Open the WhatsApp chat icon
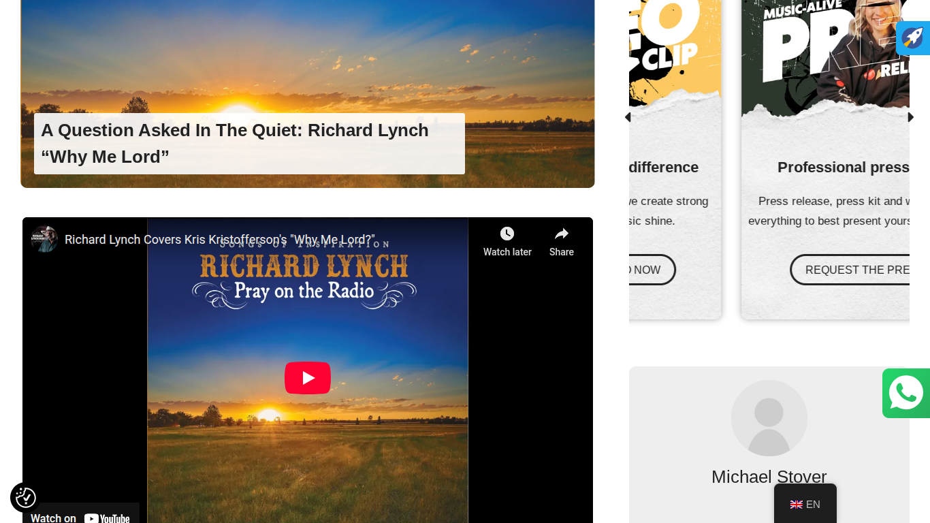930x523 pixels. [906, 393]
